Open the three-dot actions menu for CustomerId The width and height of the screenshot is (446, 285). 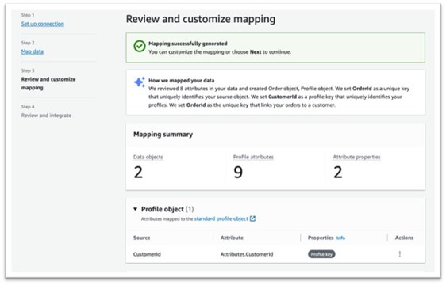pos(400,254)
